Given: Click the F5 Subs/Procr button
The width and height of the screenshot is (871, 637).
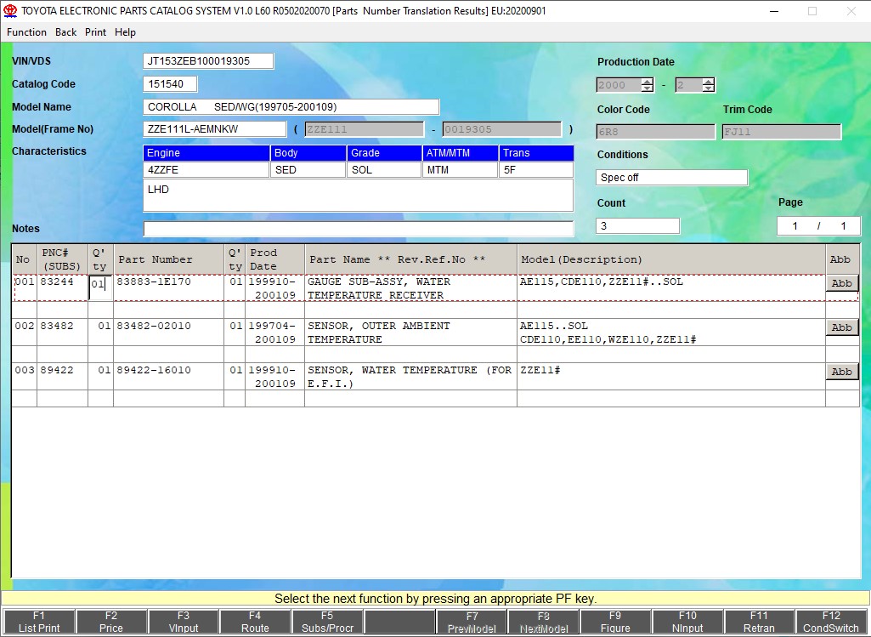Looking at the screenshot, I should point(327,622).
